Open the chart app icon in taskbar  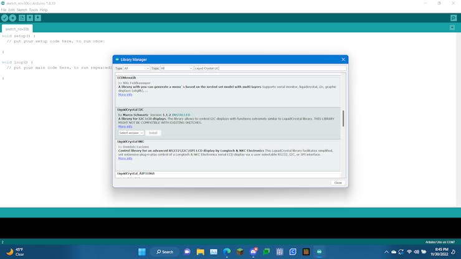[214, 252]
